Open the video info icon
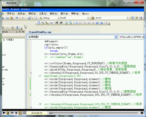The width and height of the screenshot is (146, 117). [x=142, y=113]
